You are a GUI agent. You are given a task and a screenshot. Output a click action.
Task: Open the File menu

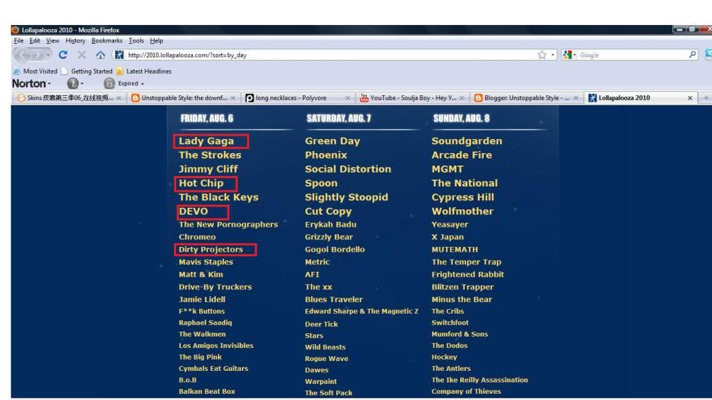(x=19, y=41)
